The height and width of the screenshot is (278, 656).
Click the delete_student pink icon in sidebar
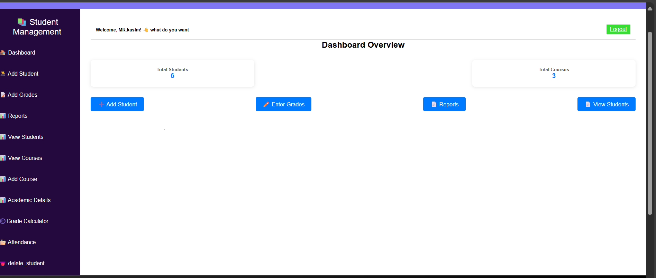click(x=3, y=263)
